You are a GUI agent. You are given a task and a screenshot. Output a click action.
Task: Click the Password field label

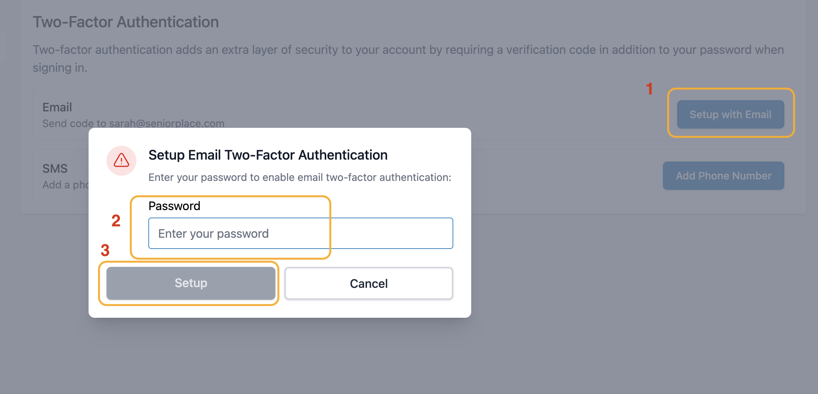(x=174, y=206)
